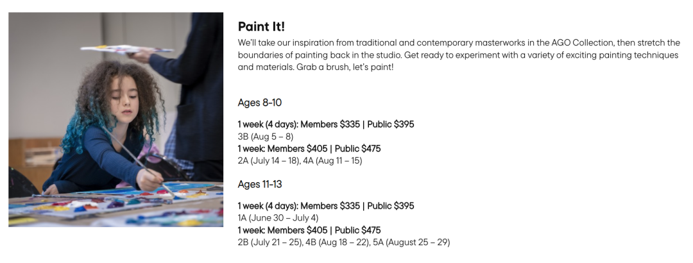Click session 5A (August 25 – 29)
This screenshot has height=263, width=693.
click(410, 242)
